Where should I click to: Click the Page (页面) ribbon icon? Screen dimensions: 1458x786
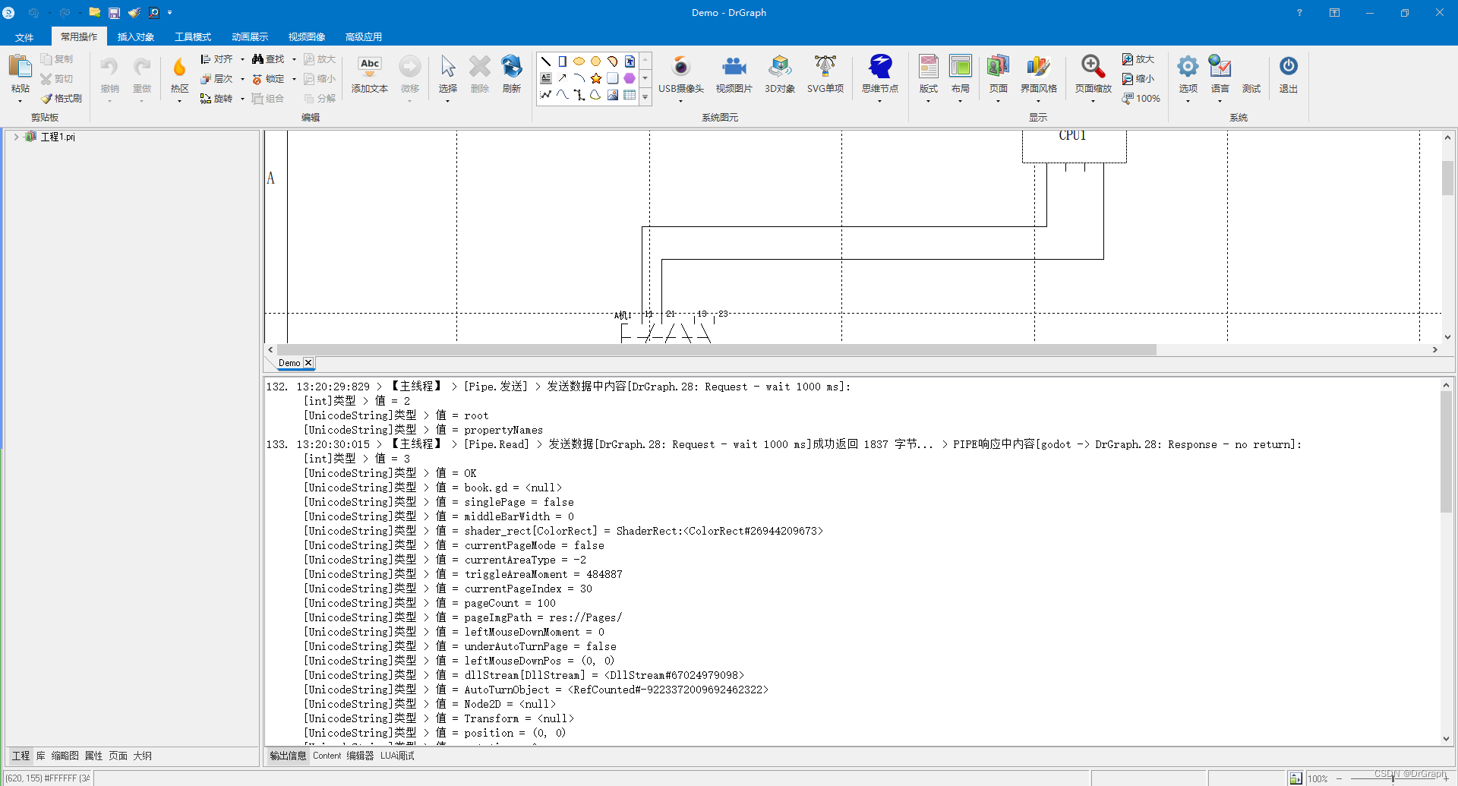(998, 67)
